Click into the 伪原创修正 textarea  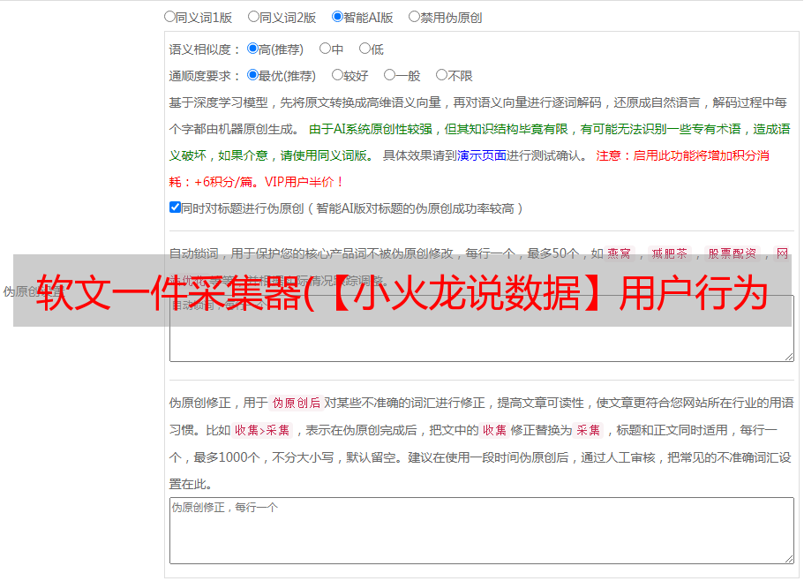pos(482,531)
